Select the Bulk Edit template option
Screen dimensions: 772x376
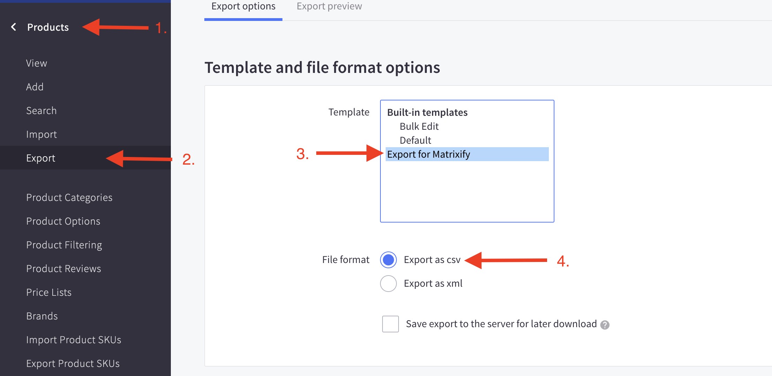(x=419, y=126)
